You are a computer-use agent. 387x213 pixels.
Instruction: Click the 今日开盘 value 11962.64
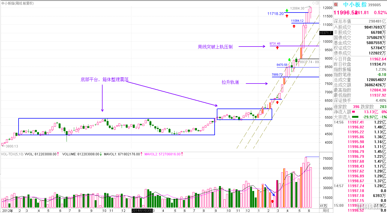378,59
